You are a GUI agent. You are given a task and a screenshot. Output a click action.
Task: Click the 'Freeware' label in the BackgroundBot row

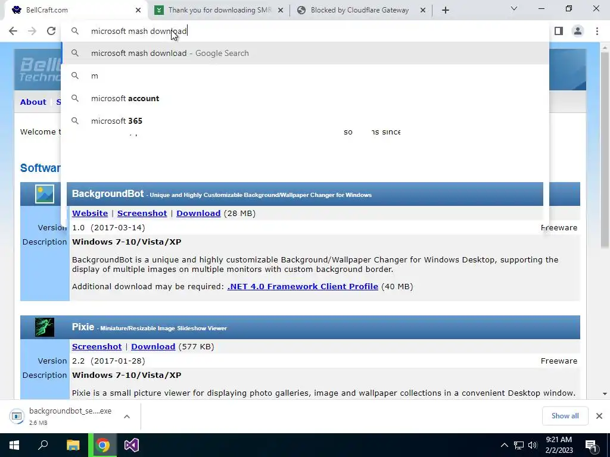pos(559,228)
